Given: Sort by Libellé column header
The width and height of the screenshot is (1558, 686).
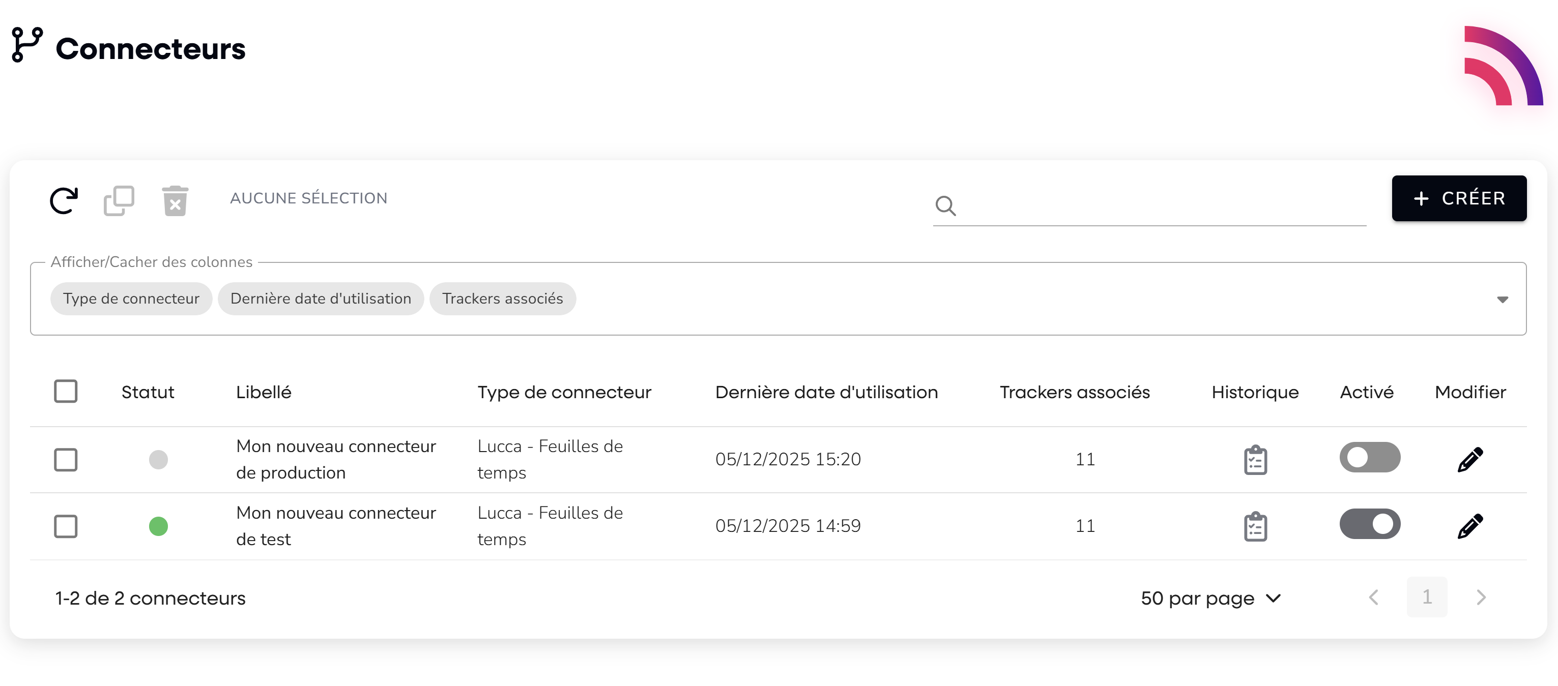Looking at the screenshot, I should point(264,392).
